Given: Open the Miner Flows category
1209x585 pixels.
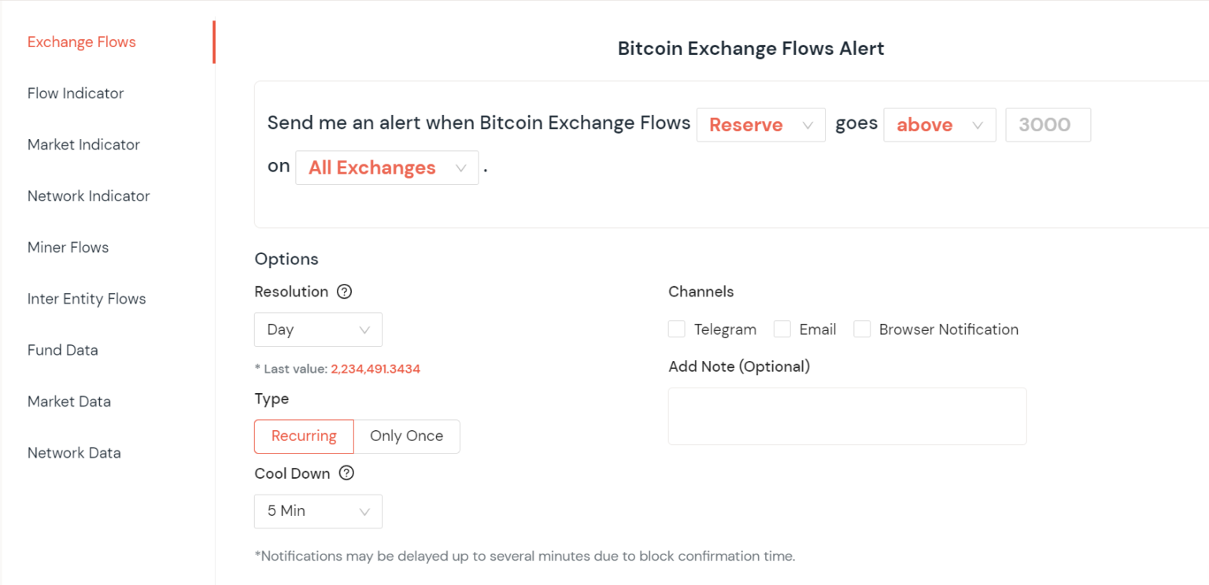Looking at the screenshot, I should tap(68, 247).
